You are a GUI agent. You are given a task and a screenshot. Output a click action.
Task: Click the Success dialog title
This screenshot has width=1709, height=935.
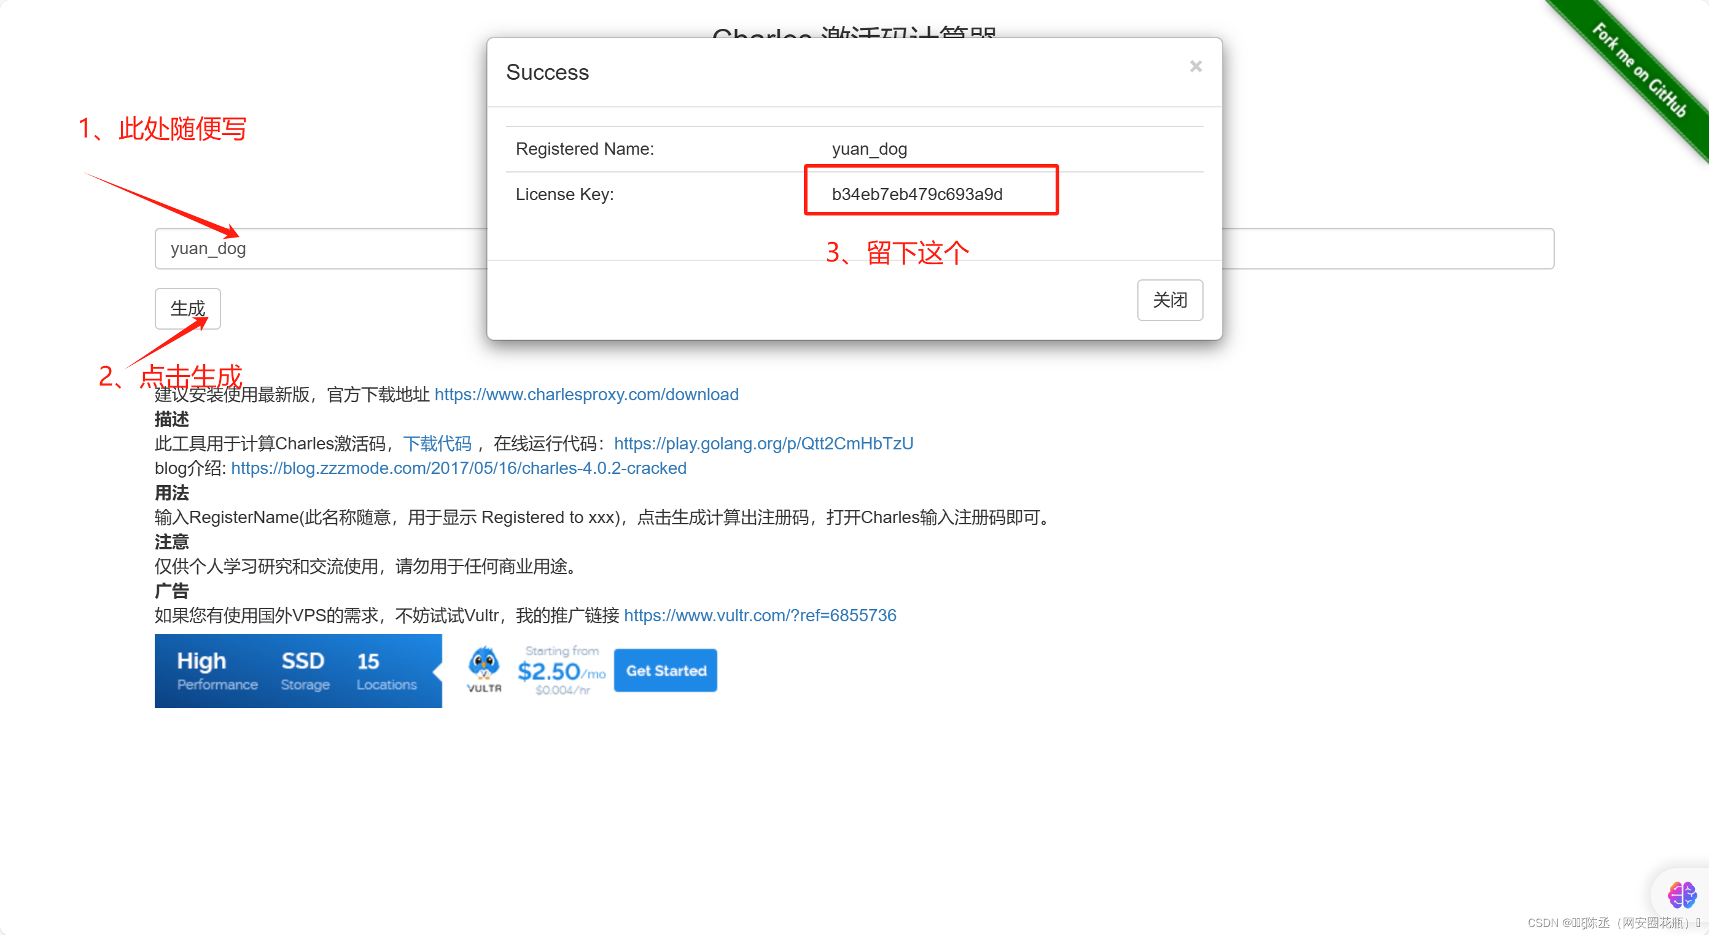tap(547, 72)
